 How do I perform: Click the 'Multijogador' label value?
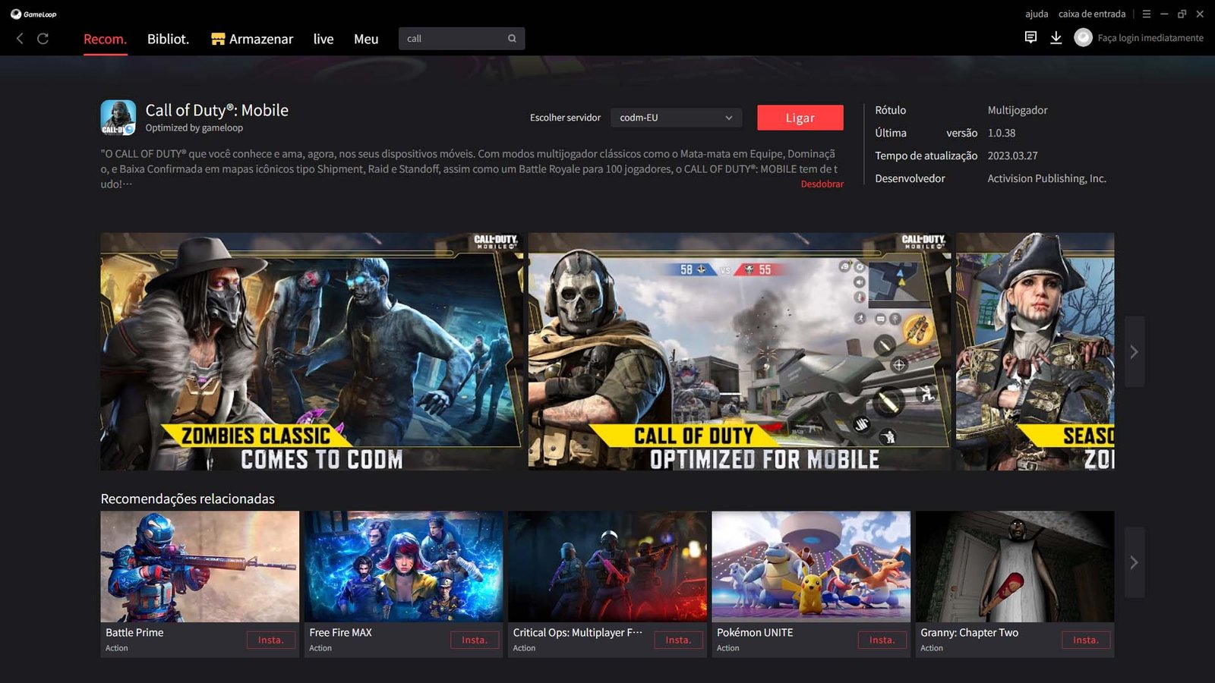(x=1018, y=110)
